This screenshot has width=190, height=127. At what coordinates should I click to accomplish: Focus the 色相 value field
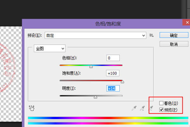pos(113,58)
